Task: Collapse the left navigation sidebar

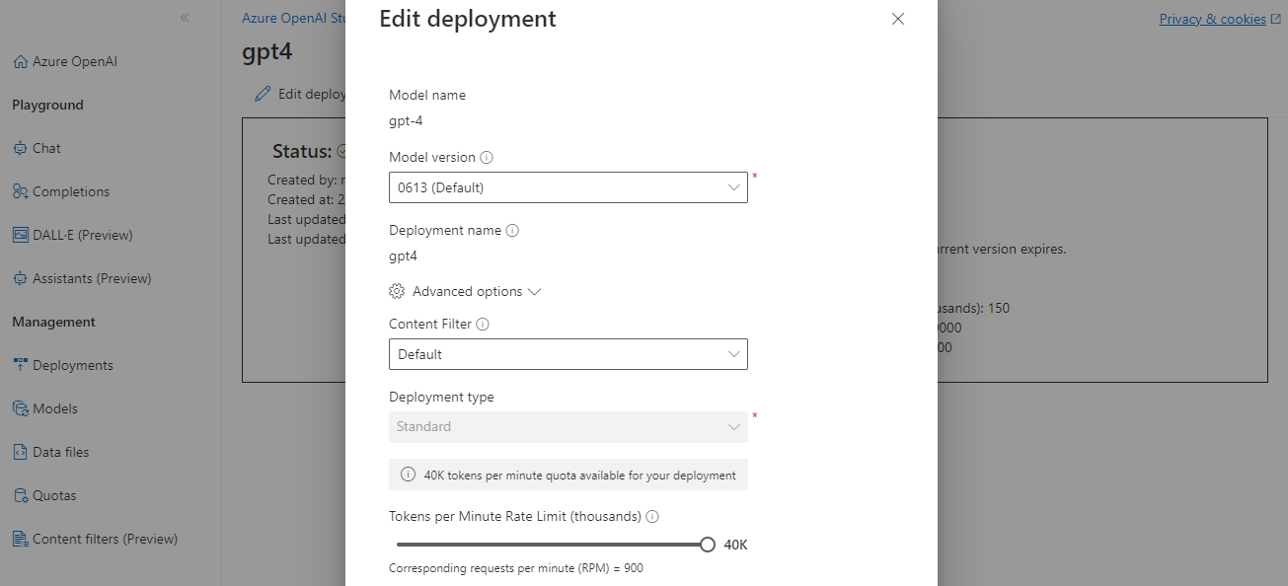Action: 184,17
